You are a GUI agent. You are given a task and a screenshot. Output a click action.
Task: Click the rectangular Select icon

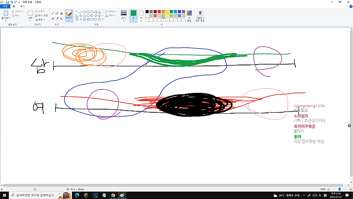point(30,13)
